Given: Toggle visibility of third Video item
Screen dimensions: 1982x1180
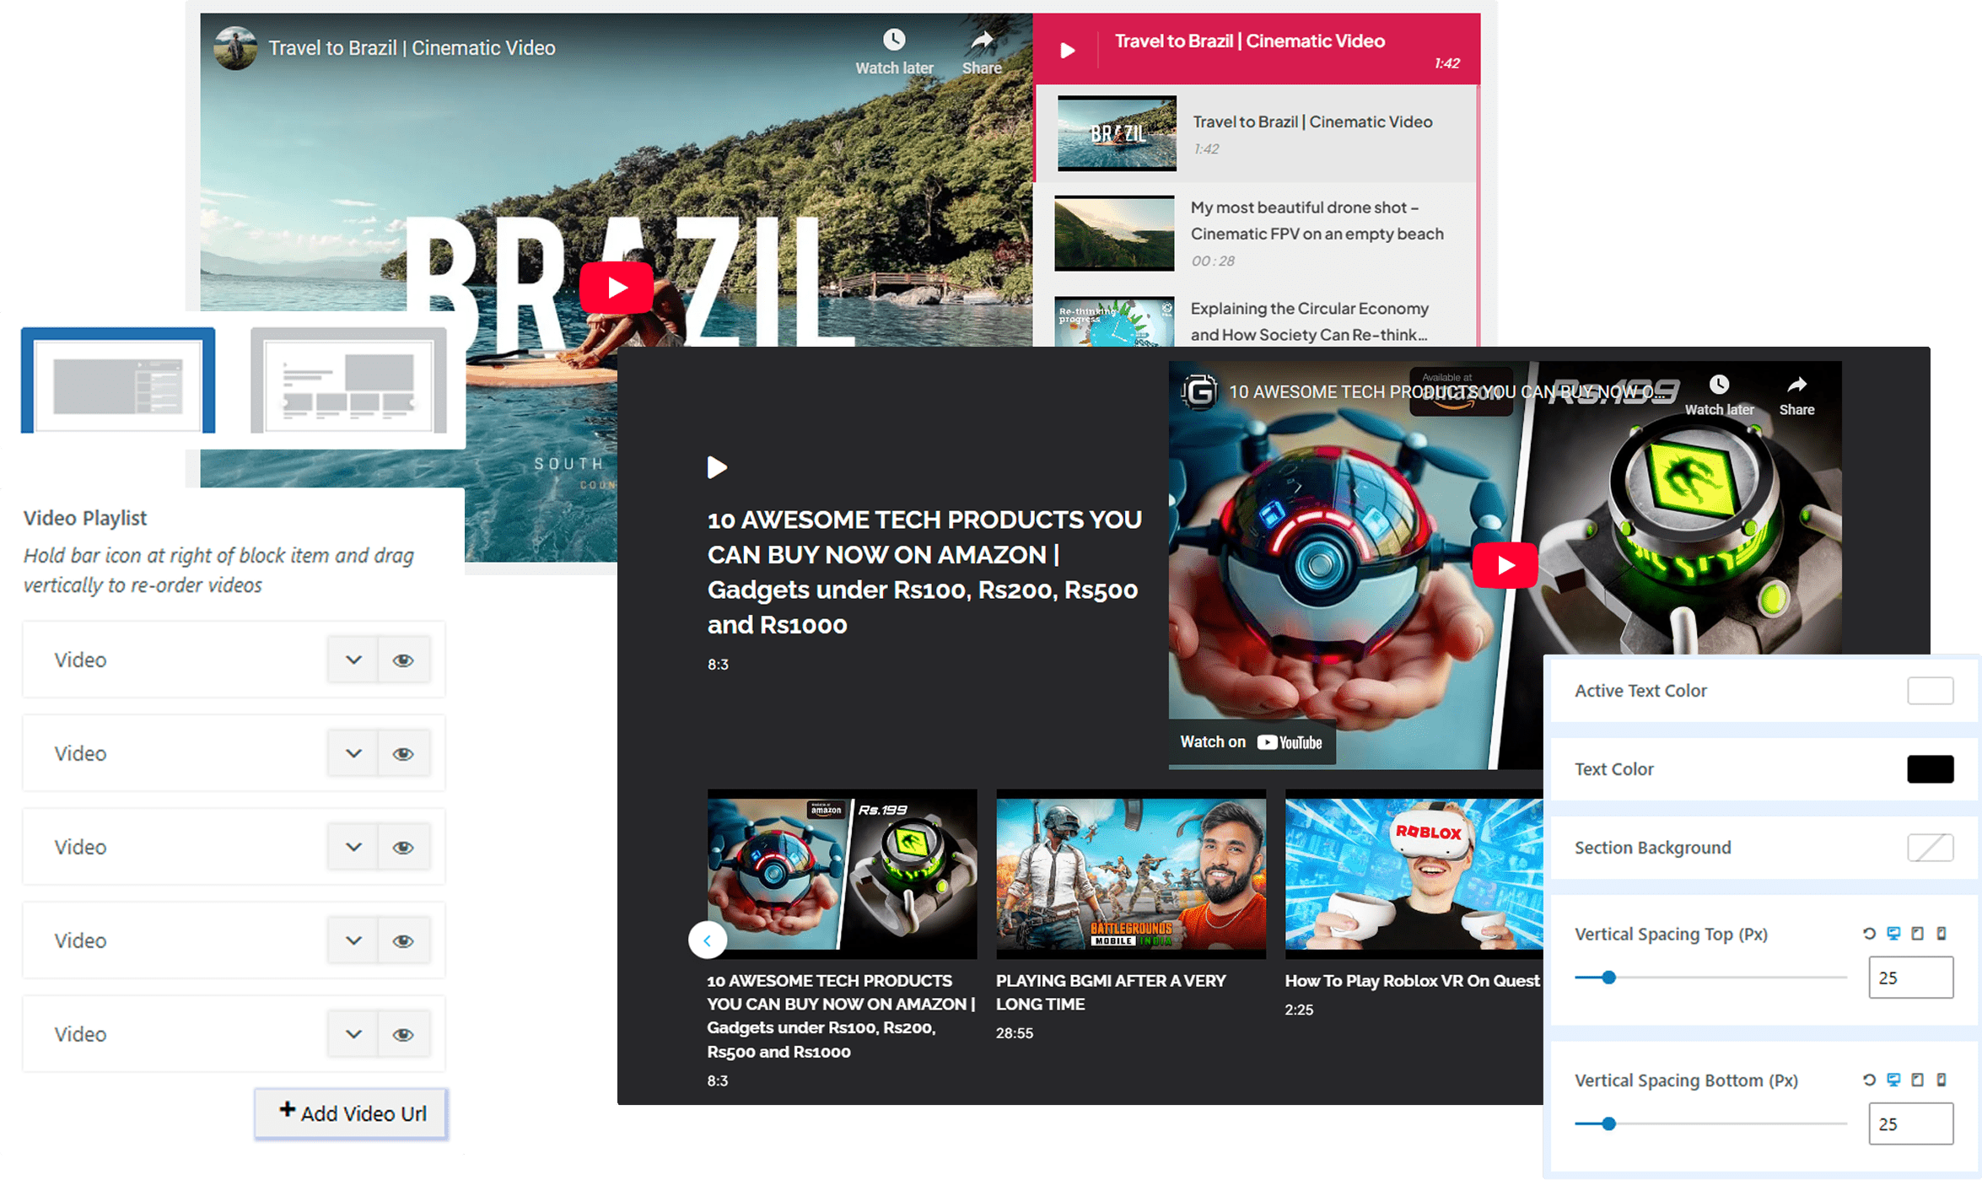Looking at the screenshot, I should tap(403, 848).
